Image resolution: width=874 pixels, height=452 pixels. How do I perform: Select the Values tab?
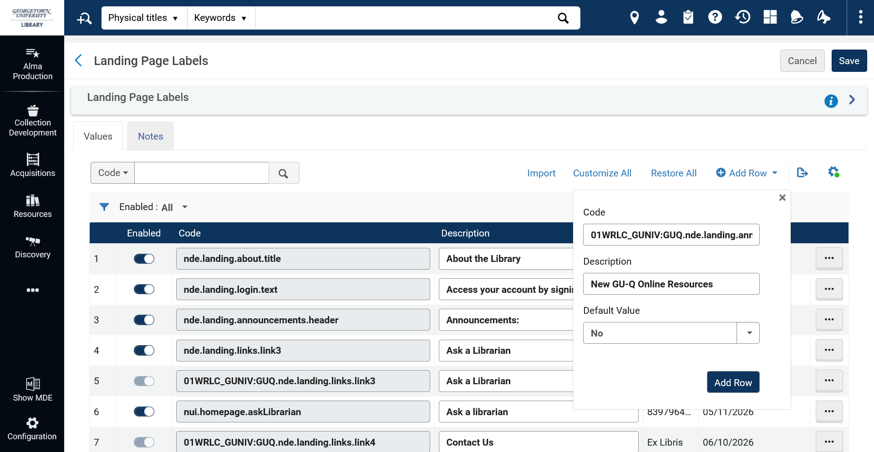click(98, 136)
